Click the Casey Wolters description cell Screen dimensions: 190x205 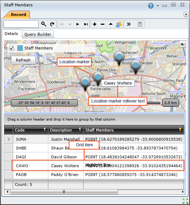click(66, 166)
